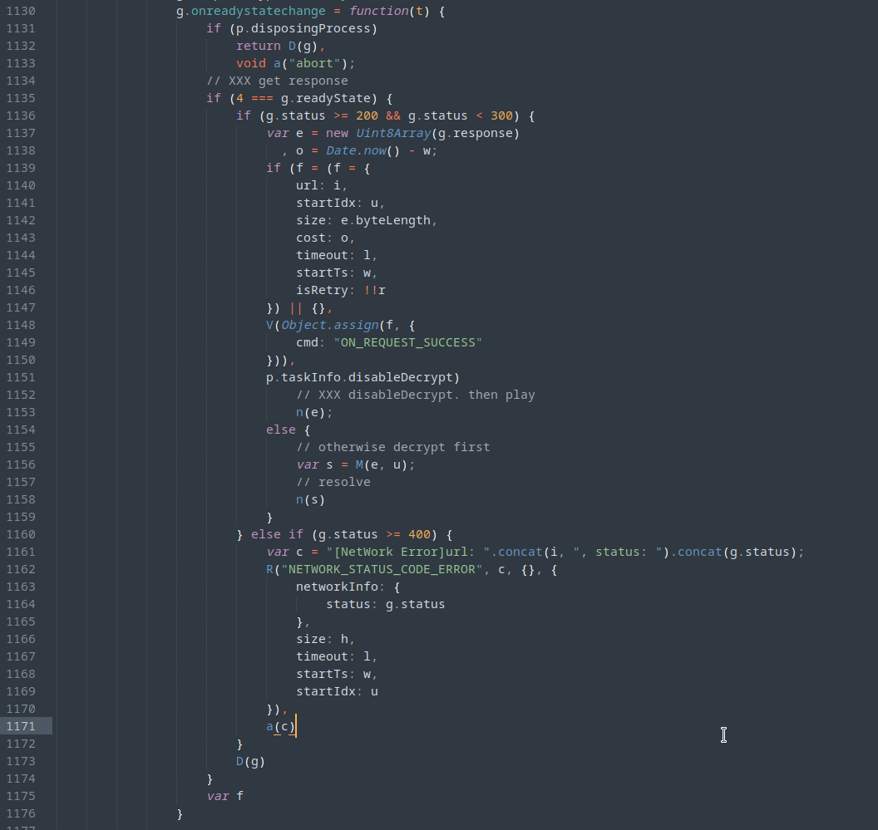The width and height of the screenshot is (878, 830).
Task: Place cursor at end of a(c) on line 1171
Action: pos(296,725)
